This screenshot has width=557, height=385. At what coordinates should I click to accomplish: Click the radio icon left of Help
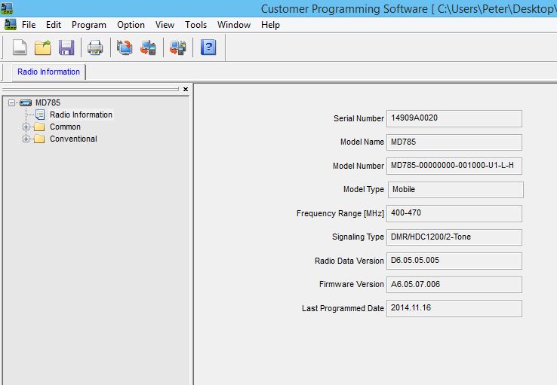[x=177, y=47]
